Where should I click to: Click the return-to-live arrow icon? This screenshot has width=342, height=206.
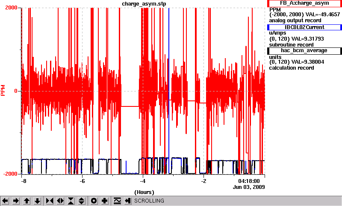pyautogui.click(x=128, y=201)
